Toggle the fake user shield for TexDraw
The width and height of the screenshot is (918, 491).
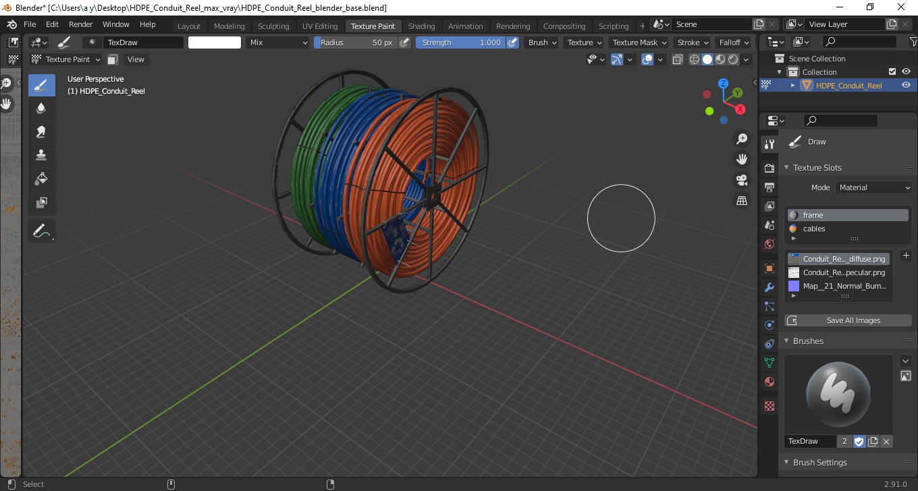coord(859,441)
